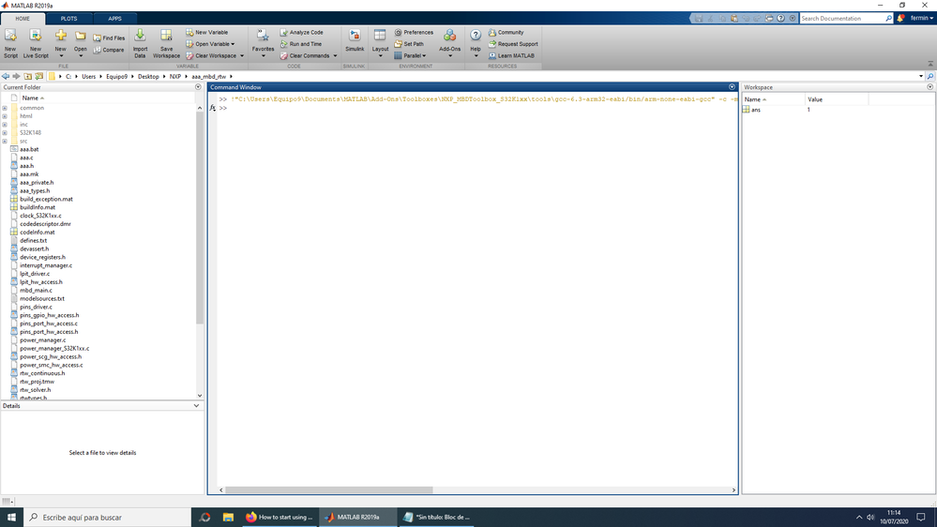This screenshot has width=937, height=527.
Task: Select file buildInfo.mat
Action: pos(38,207)
